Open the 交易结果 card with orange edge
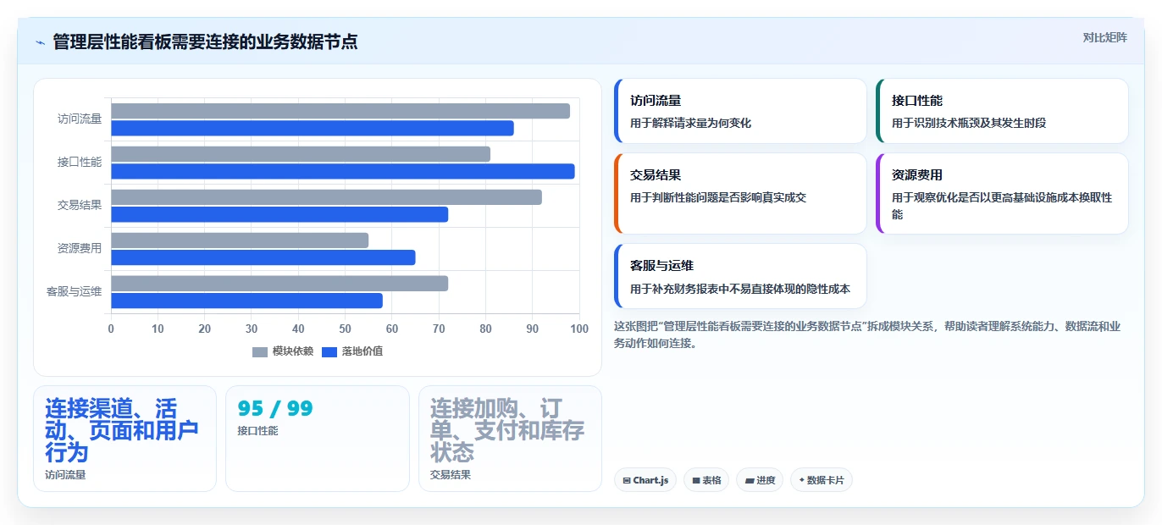 tap(740, 193)
